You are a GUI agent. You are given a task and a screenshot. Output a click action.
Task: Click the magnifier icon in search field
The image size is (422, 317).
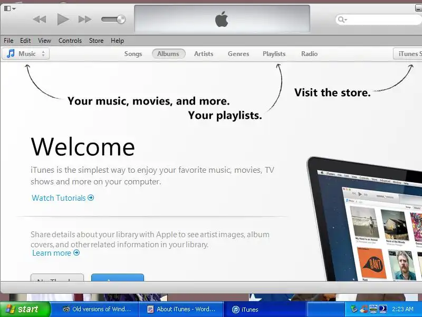pyautogui.click(x=342, y=20)
